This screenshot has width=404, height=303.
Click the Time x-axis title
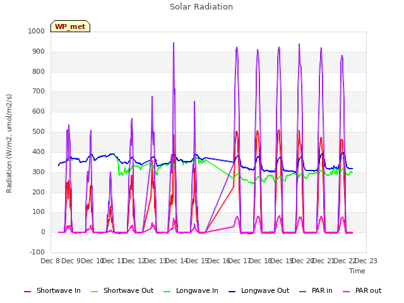(357, 271)
